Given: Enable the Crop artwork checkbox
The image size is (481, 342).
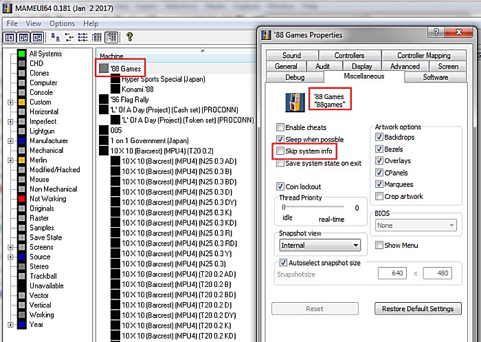Looking at the screenshot, I should pos(379,196).
